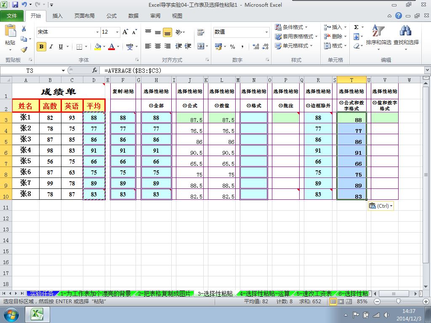431x323 pixels.
Task: Open the Paste Options (Ctrl) dropdown
Action: [x=380, y=206]
